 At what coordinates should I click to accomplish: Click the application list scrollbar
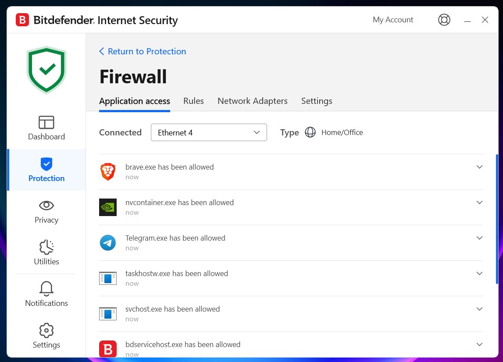click(x=497, y=219)
